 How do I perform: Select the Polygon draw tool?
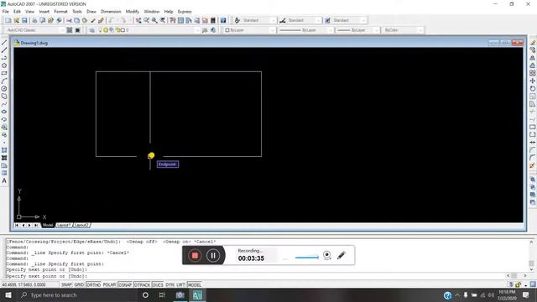pyautogui.click(x=4, y=65)
